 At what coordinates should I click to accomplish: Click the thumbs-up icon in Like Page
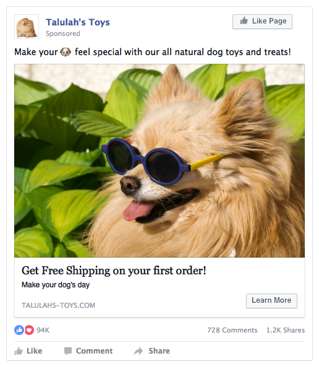244,21
